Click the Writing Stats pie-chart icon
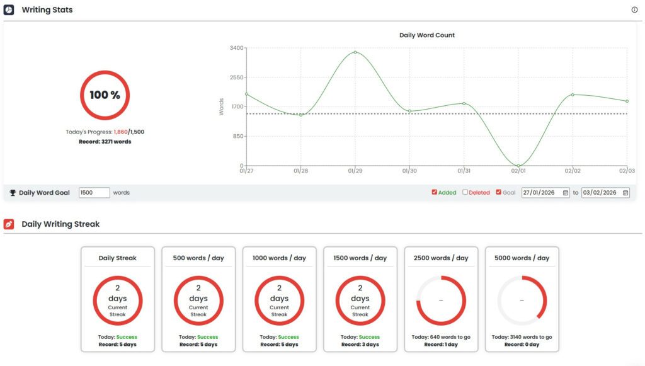This screenshot has height=366, width=645. pyautogui.click(x=9, y=10)
